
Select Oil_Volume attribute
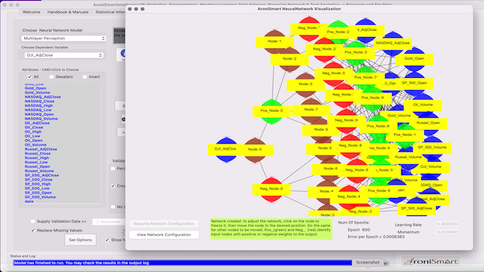point(36,144)
